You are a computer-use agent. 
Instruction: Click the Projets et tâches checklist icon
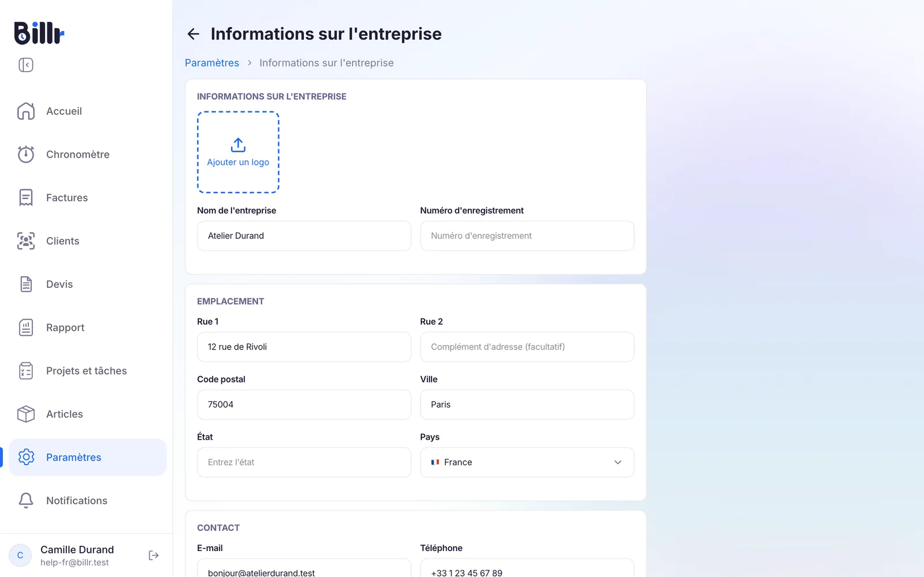(x=26, y=371)
